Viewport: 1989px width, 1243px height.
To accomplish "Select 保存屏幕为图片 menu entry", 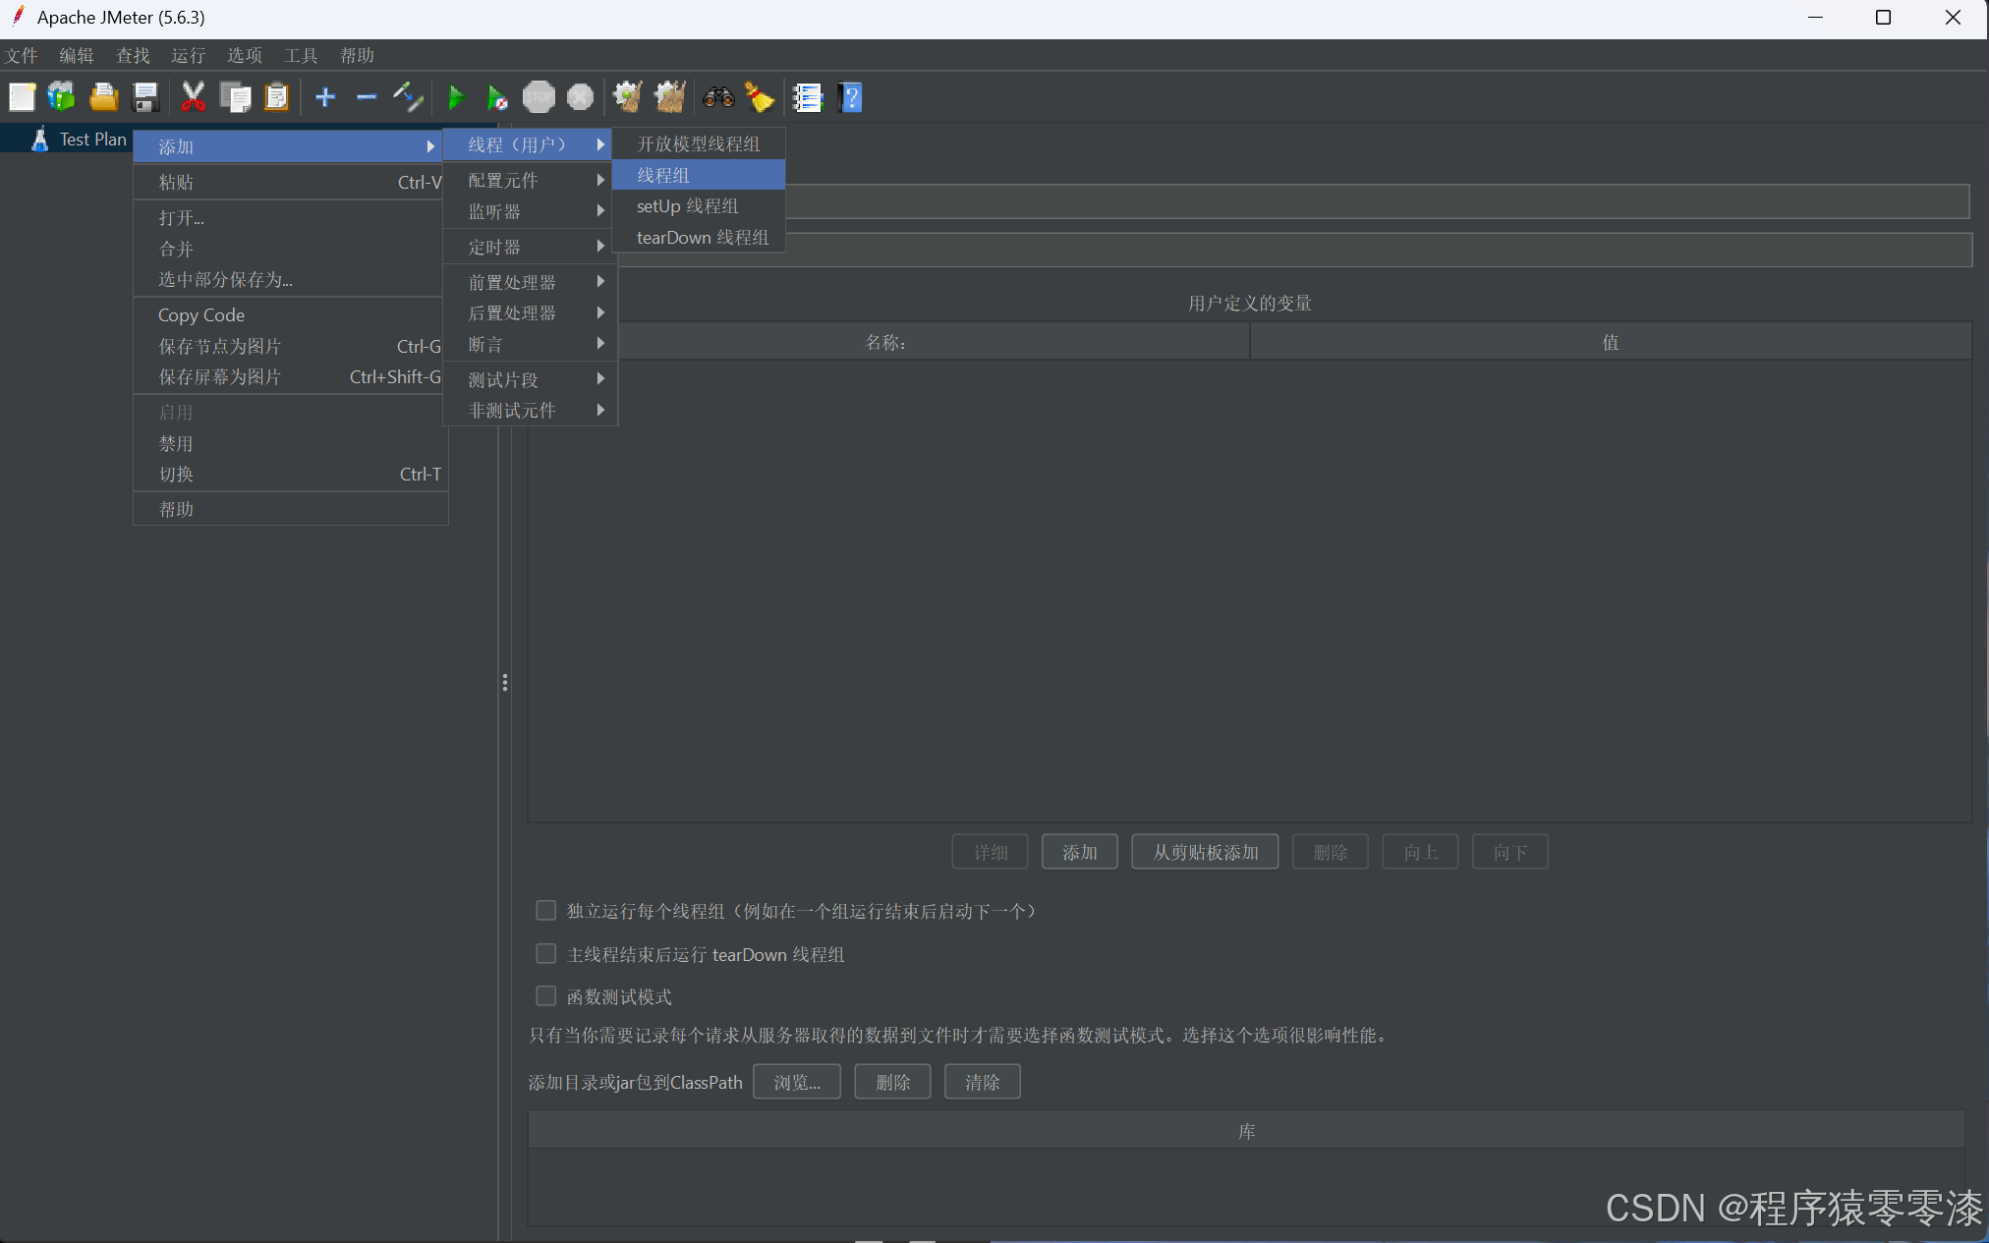I will pos(290,376).
